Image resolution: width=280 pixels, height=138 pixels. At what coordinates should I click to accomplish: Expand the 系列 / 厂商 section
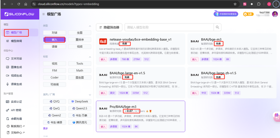90,95
